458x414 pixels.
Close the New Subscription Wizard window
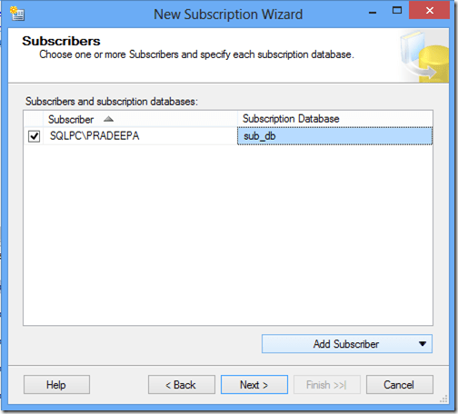[429, 11]
